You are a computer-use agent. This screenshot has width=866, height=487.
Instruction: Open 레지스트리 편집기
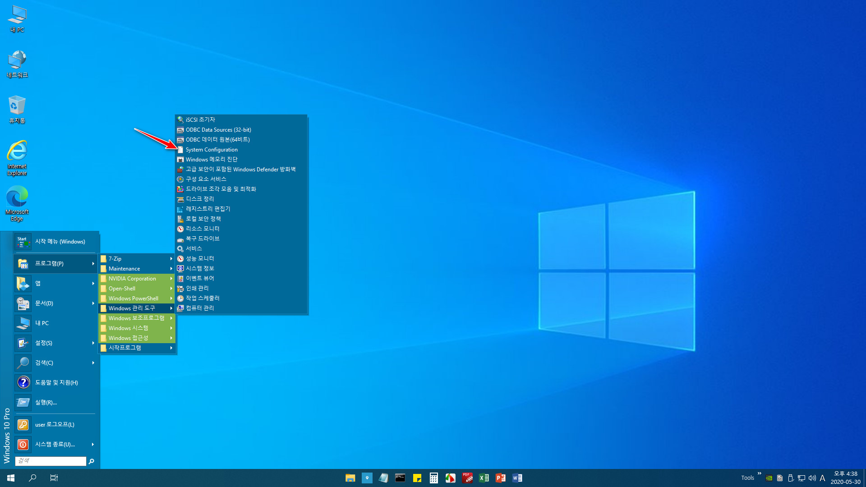[241, 209]
